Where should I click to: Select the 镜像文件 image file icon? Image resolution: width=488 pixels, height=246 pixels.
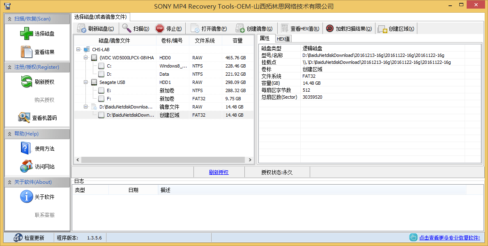point(94,107)
